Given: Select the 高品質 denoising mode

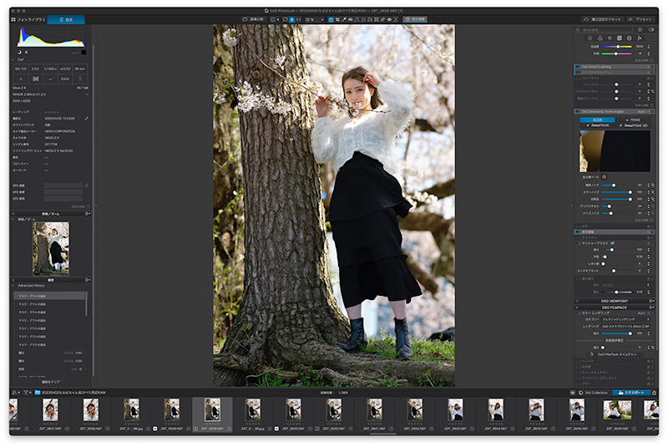Looking at the screenshot, I should point(597,119).
